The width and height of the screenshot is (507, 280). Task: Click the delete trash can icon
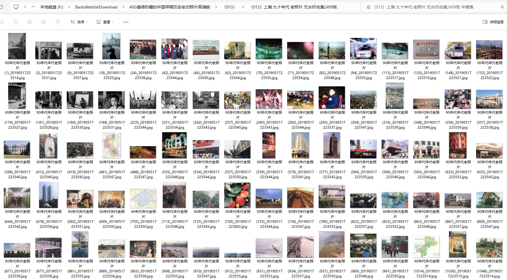[58, 22]
